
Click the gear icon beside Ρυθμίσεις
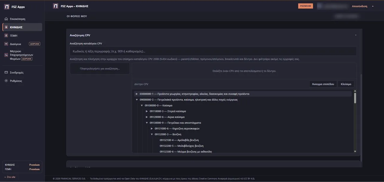[6, 81]
